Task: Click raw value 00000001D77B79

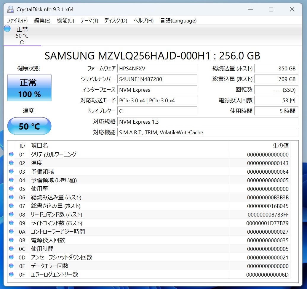Action: point(267,223)
